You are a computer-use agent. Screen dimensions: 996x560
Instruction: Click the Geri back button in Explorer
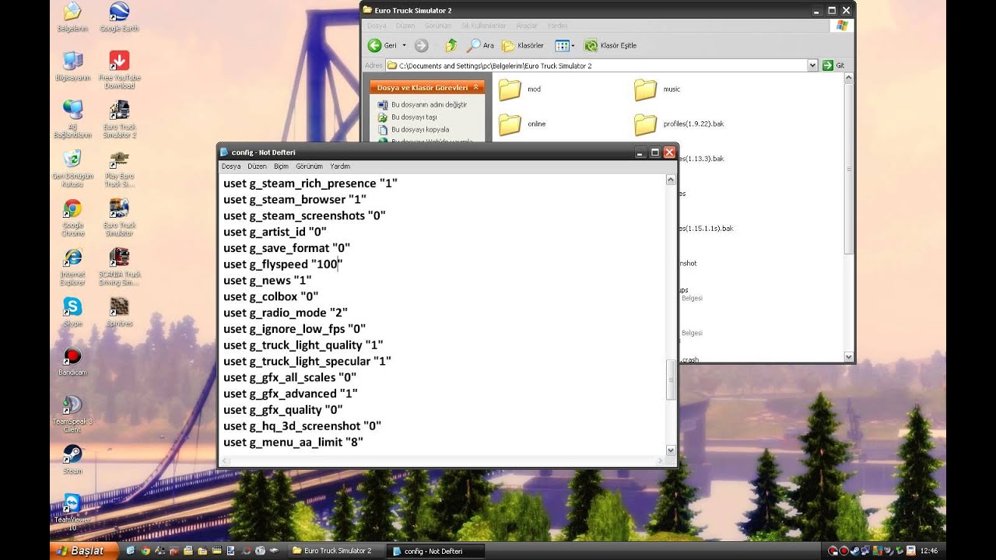click(x=383, y=45)
